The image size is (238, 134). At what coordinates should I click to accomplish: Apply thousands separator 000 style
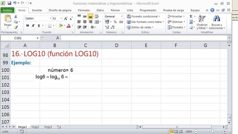(121, 22)
